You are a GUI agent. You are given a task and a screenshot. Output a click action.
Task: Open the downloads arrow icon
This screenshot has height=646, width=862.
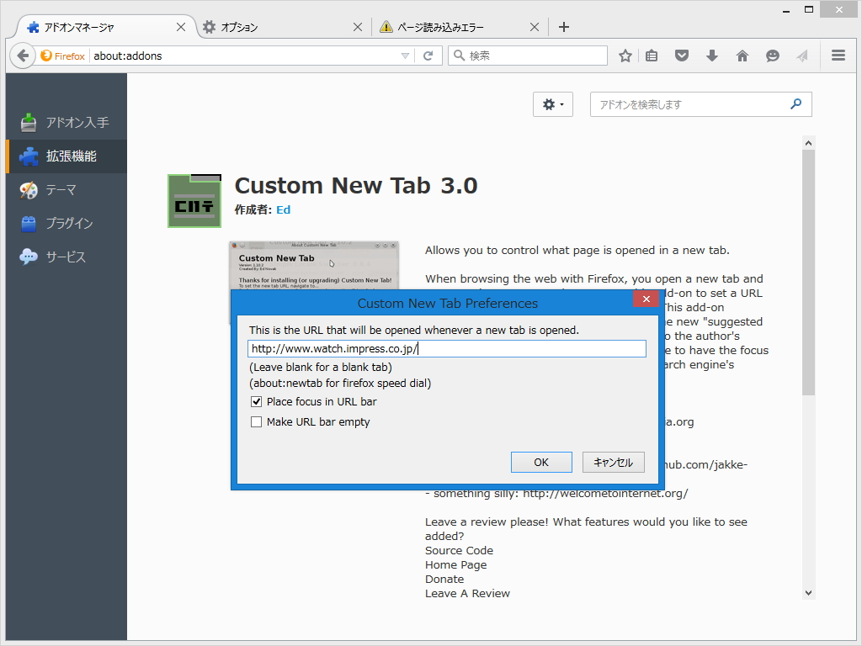tap(712, 56)
